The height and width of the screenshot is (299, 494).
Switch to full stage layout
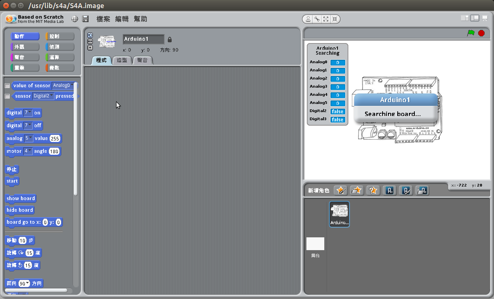point(475,18)
